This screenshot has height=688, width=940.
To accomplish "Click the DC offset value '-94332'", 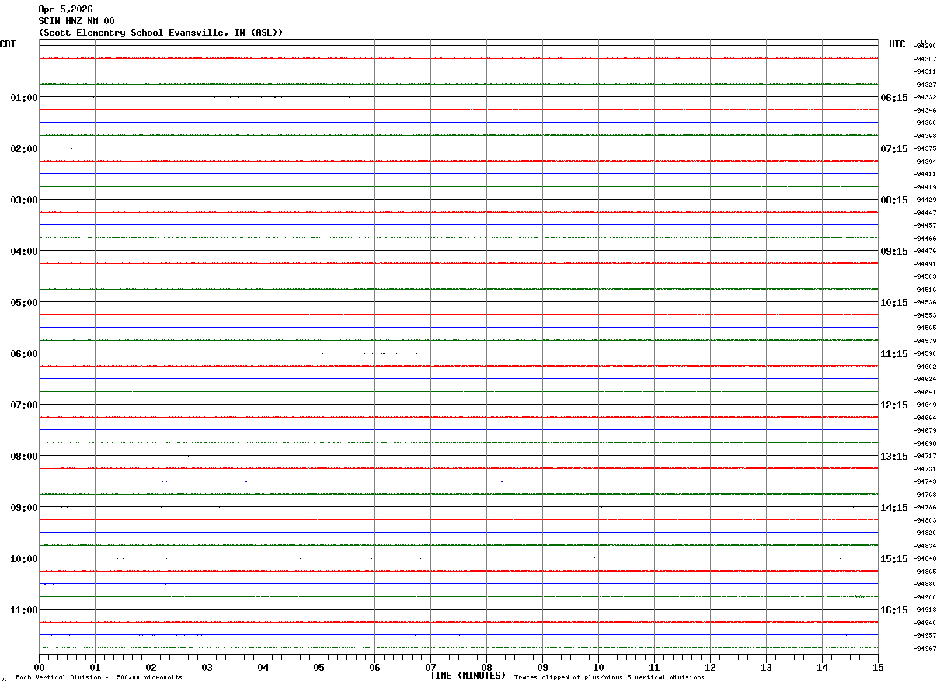I will [x=924, y=98].
